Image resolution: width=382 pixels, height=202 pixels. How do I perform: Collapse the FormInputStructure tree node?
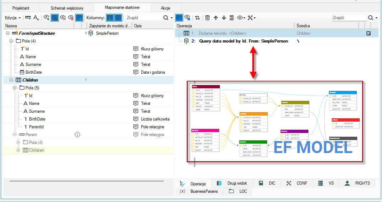(7, 33)
